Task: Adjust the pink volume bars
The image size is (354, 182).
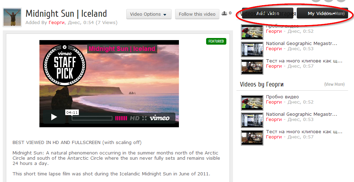Action: tap(121, 118)
